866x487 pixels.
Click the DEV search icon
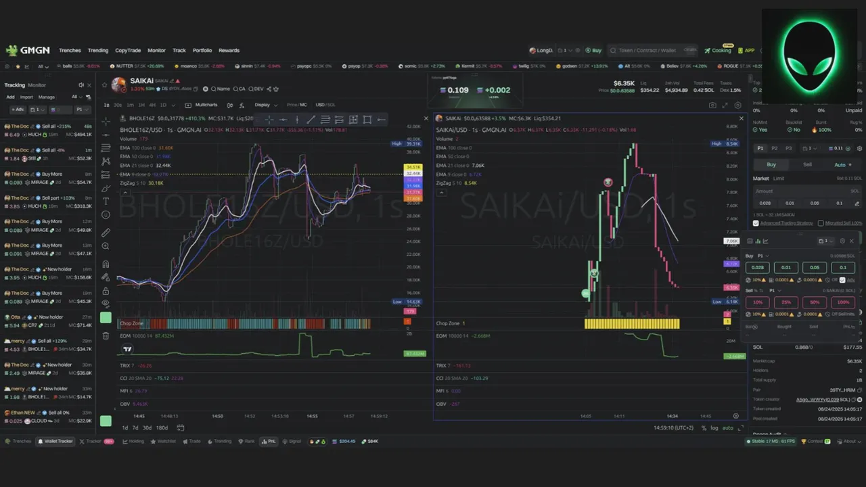click(x=256, y=89)
